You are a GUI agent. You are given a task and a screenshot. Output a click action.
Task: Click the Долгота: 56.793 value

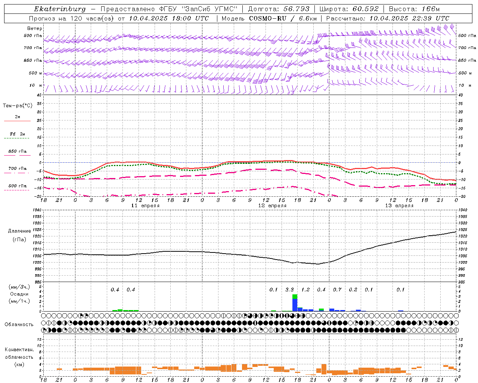point(279,9)
